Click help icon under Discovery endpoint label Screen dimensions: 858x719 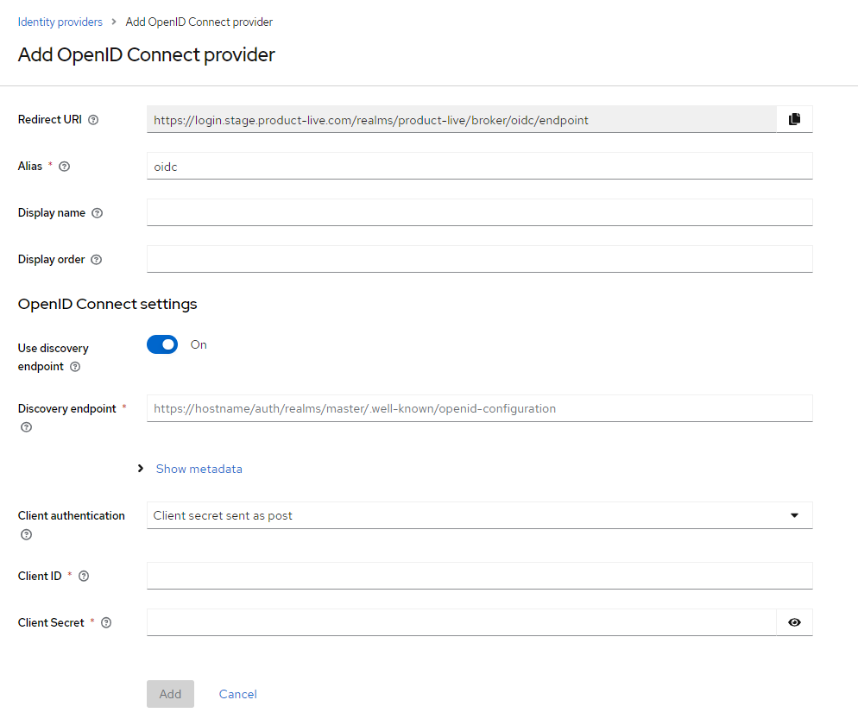(x=26, y=427)
